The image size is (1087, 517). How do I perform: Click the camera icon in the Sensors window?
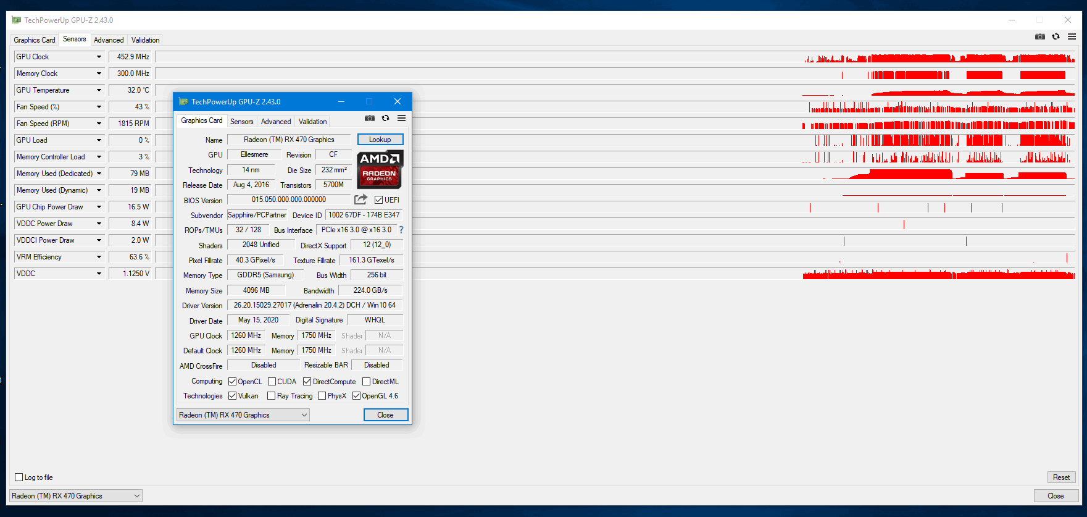tap(1040, 36)
